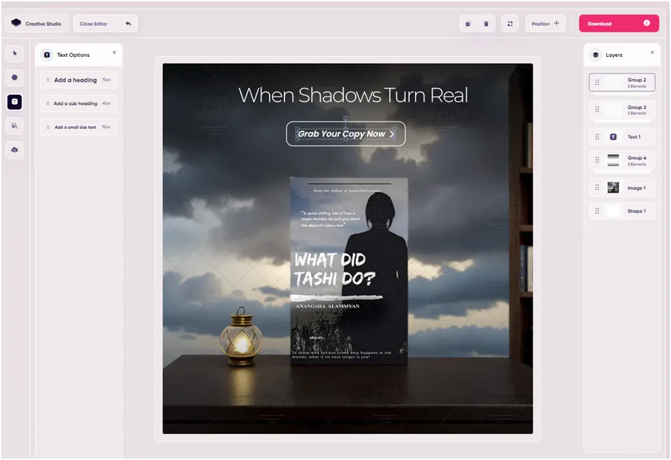
Task: Select the Text 1 layer
Action: (x=622, y=137)
